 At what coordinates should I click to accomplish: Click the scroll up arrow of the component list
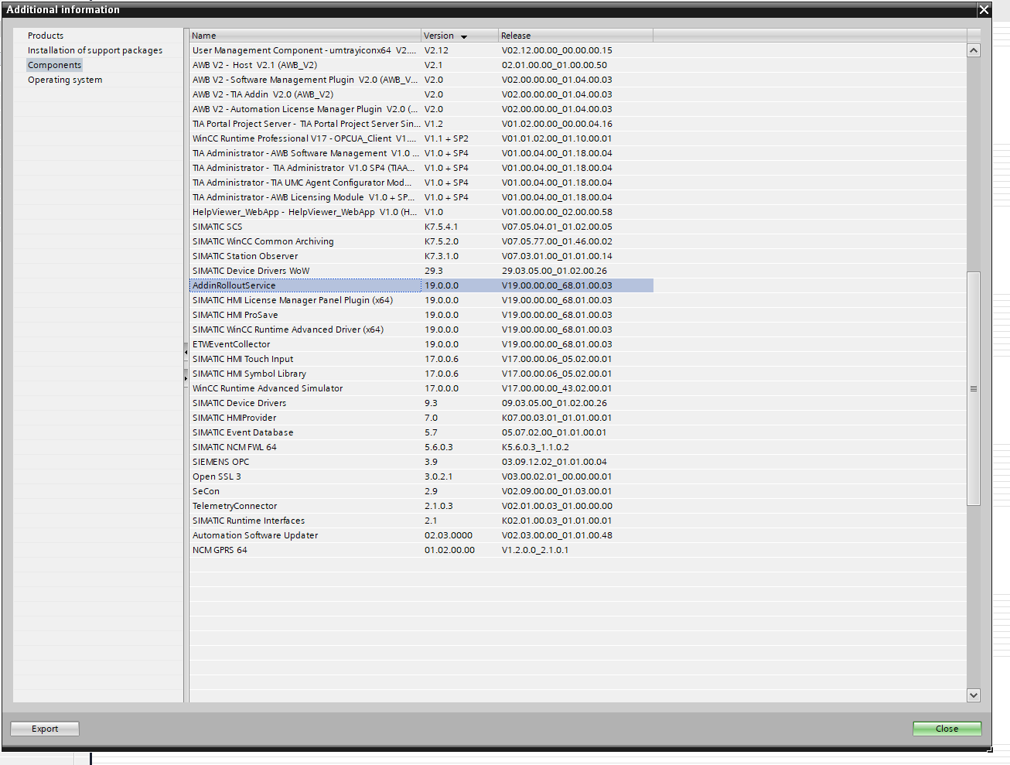click(974, 50)
